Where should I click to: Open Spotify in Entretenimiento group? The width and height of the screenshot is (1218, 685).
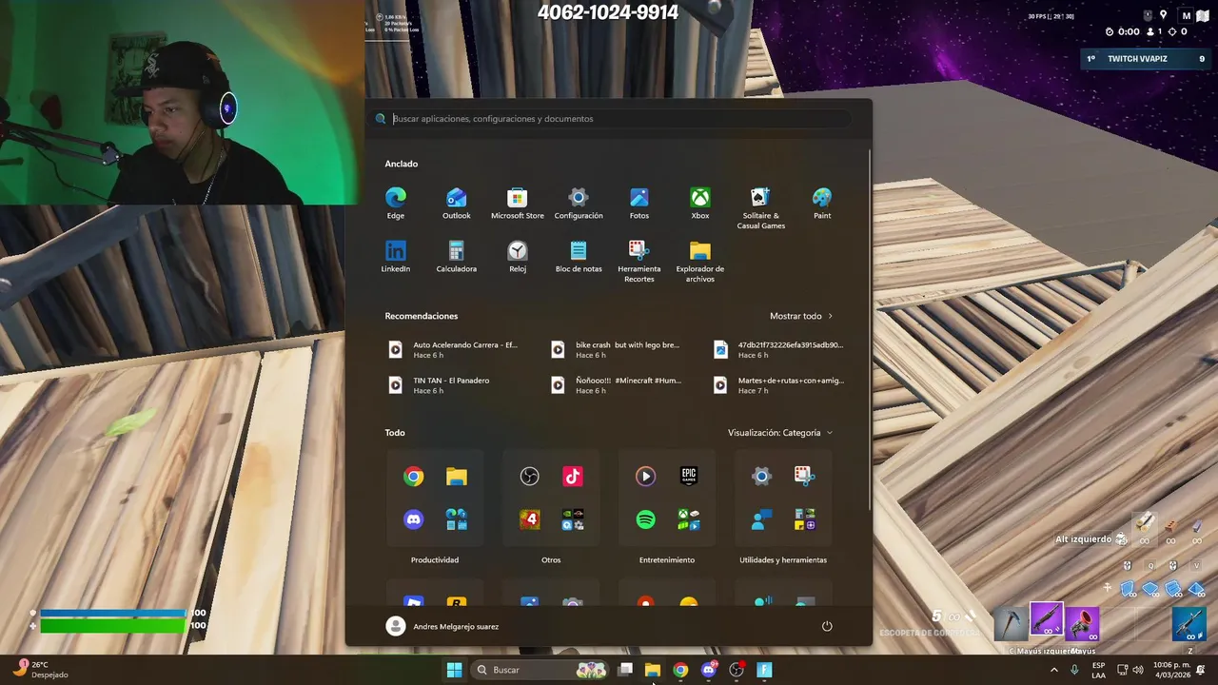[x=646, y=519]
